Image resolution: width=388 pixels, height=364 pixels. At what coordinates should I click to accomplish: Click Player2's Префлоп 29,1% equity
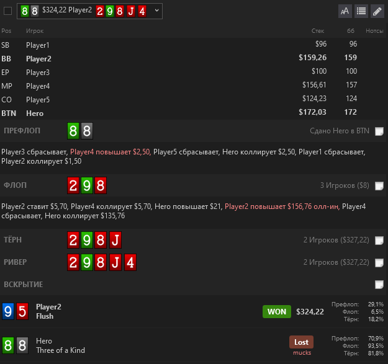point(376,304)
